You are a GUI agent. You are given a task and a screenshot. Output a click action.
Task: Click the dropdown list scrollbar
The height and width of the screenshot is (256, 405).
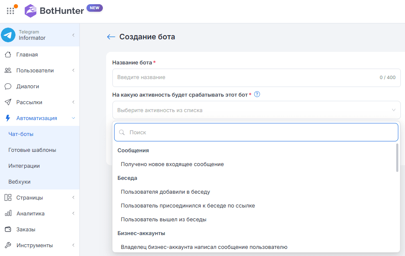coord(397,158)
